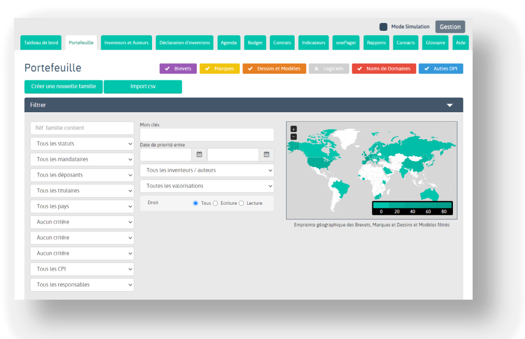This screenshot has height=339, width=525.
Task: Expand the Tous les pays dropdown
Action: (82, 206)
